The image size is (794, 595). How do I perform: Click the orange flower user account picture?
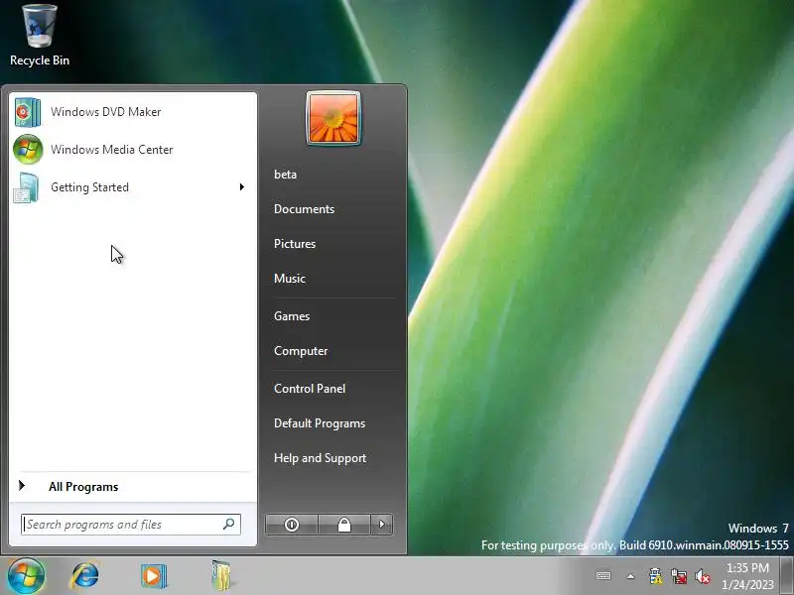point(332,118)
